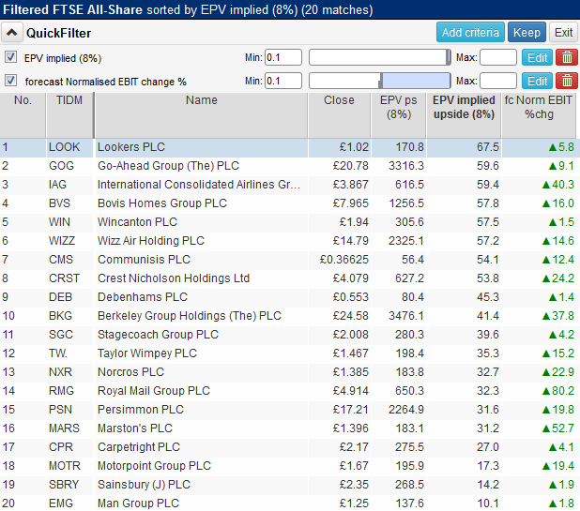Click the 67.5 EPV implied upside value

pyautogui.click(x=464, y=147)
